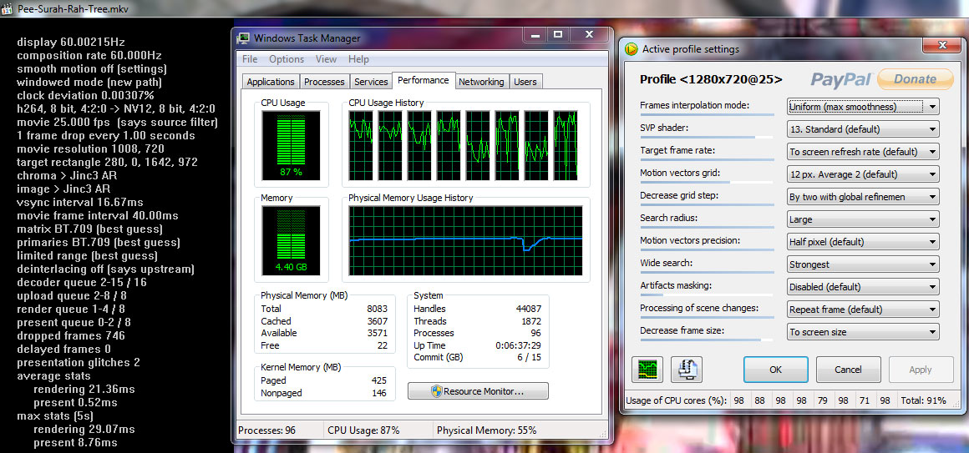Expand the Decrease frame size dropdown
Viewport: 969px width, 453px height.
pos(863,332)
